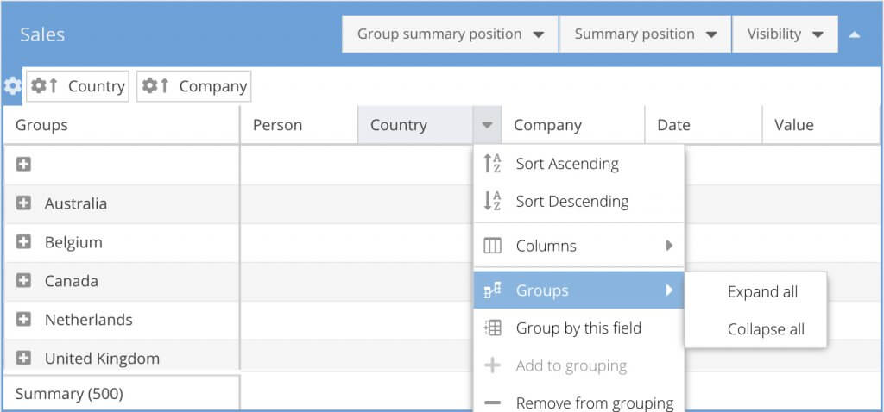The height and width of the screenshot is (412, 884).
Task: Click gear icon on Company group chip
Action: tap(150, 86)
